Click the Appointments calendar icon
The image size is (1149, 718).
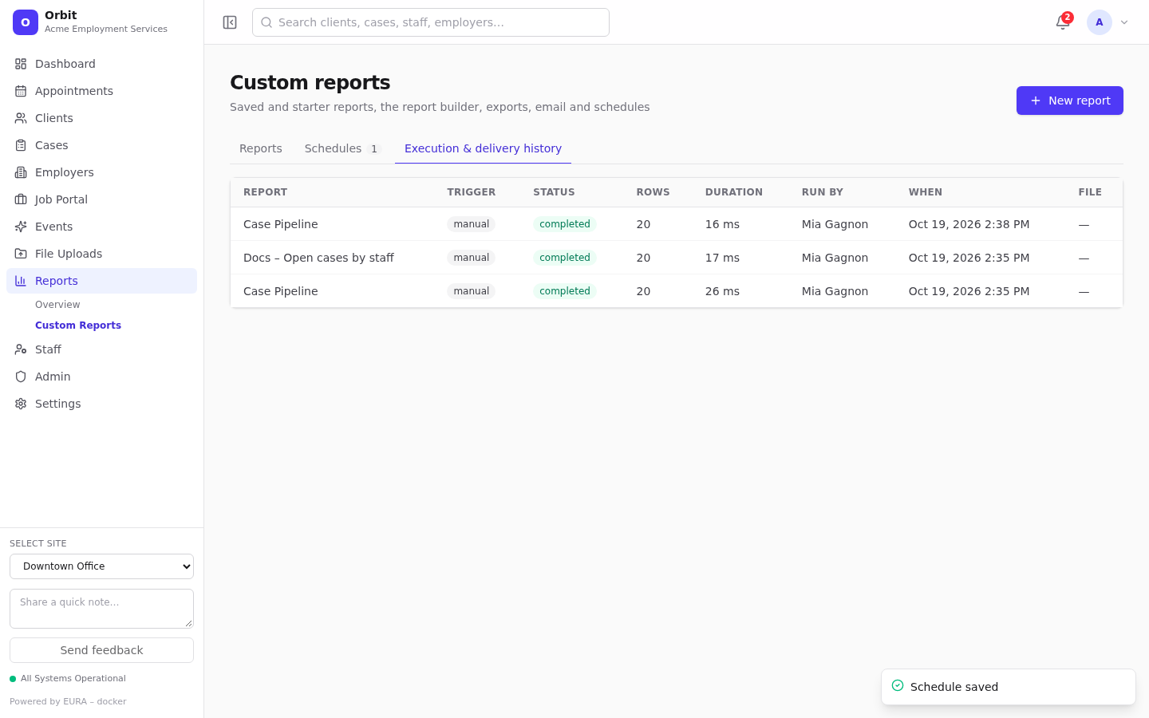[21, 91]
